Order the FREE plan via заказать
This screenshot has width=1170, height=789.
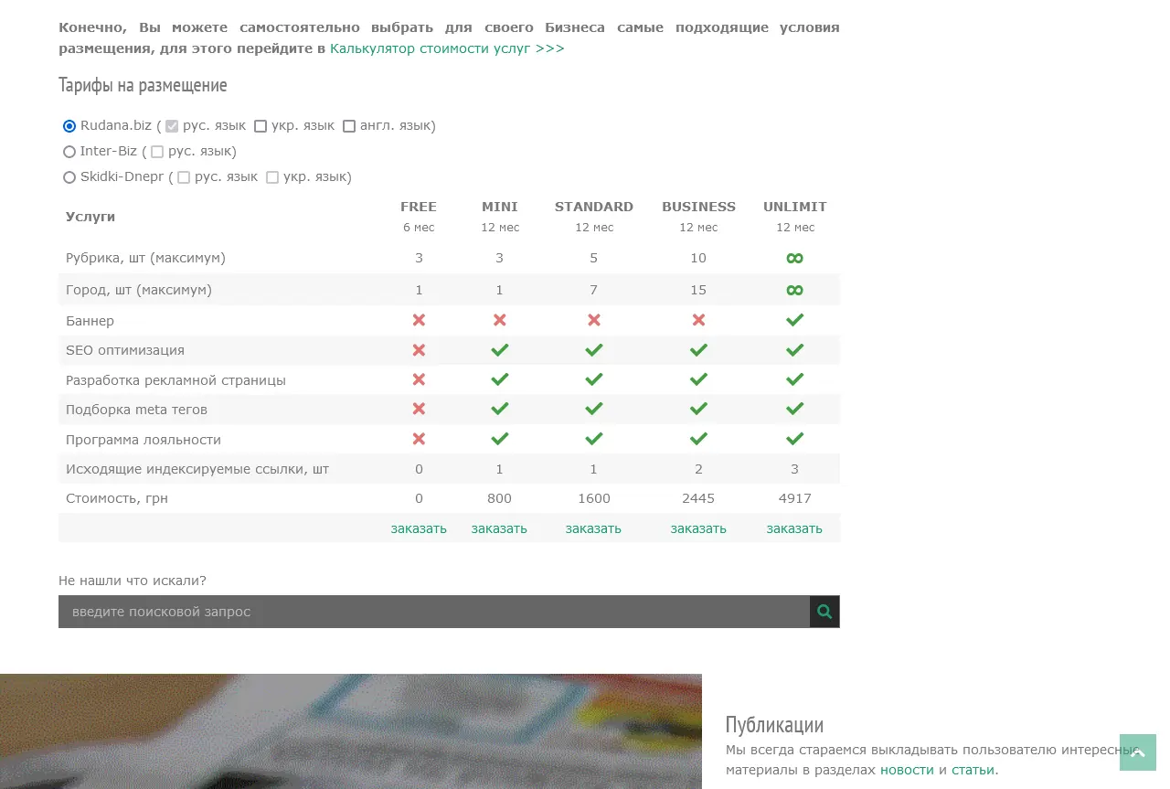419,528
